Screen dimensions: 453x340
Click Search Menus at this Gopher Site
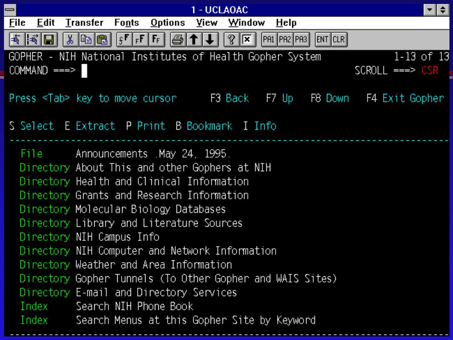pyautogui.click(x=196, y=321)
